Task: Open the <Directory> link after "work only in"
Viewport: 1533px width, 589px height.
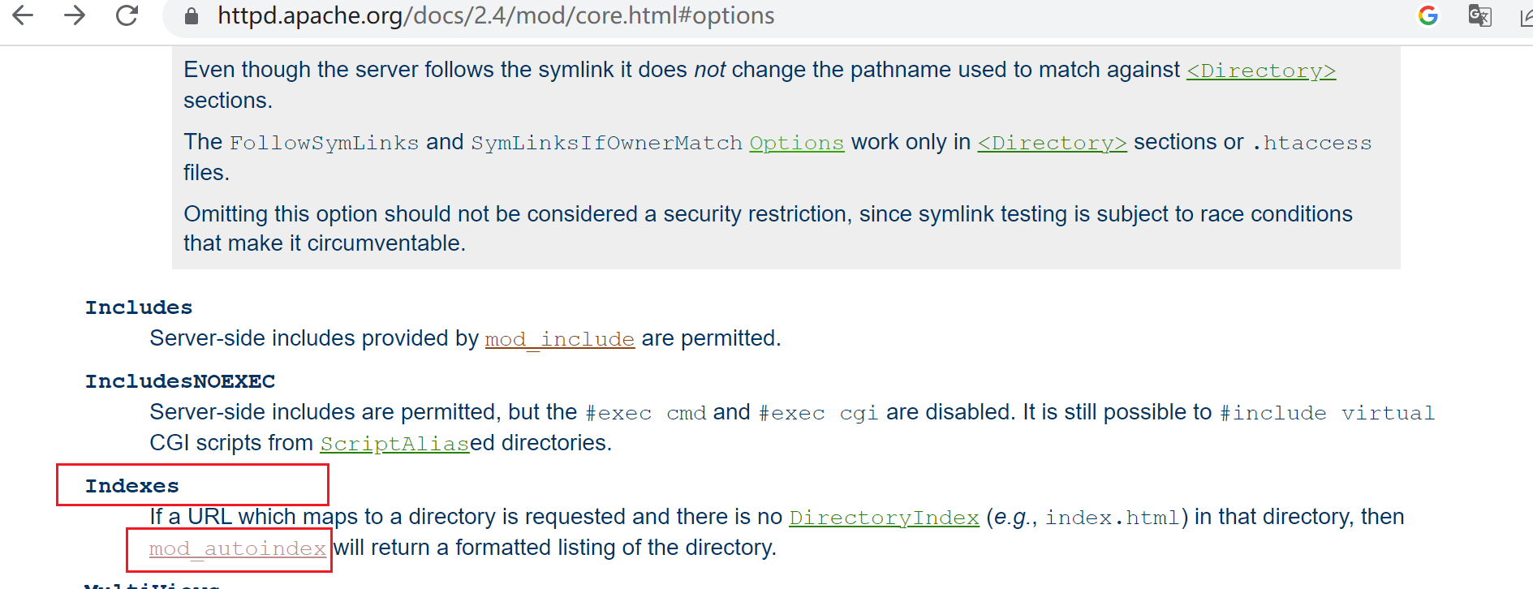Action: tap(1052, 143)
